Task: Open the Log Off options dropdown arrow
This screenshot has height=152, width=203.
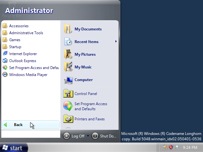Action: (88, 136)
